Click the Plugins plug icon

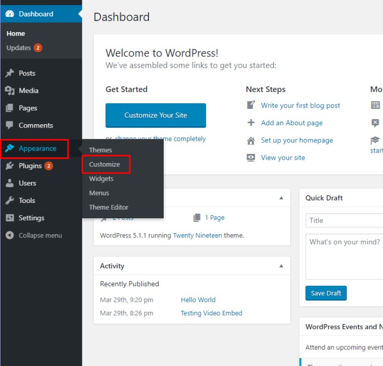(x=10, y=166)
